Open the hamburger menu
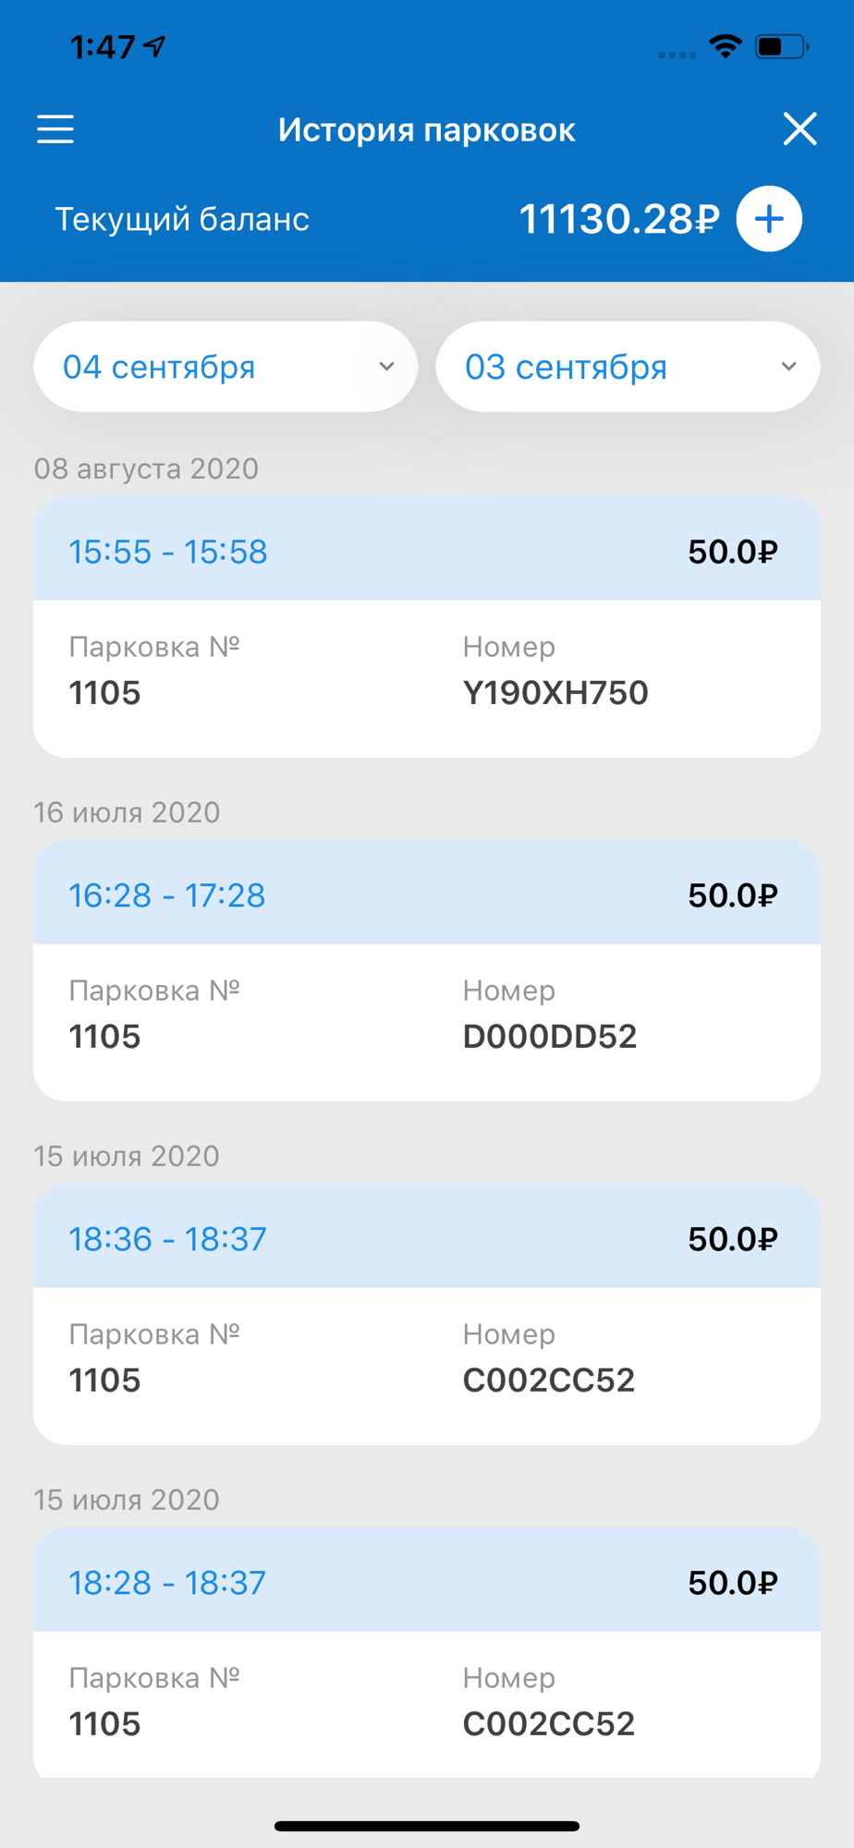Viewport: 854px width, 1848px height. click(x=55, y=129)
